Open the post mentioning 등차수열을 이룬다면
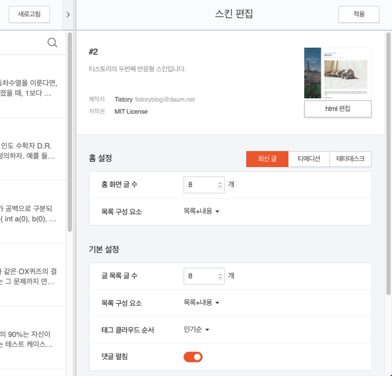 pyautogui.click(x=33, y=86)
